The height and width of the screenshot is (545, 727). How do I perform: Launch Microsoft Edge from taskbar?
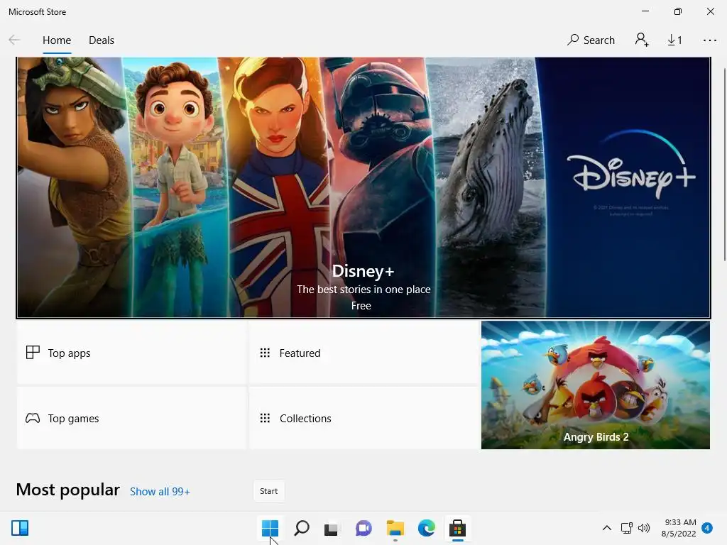(x=426, y=528)
